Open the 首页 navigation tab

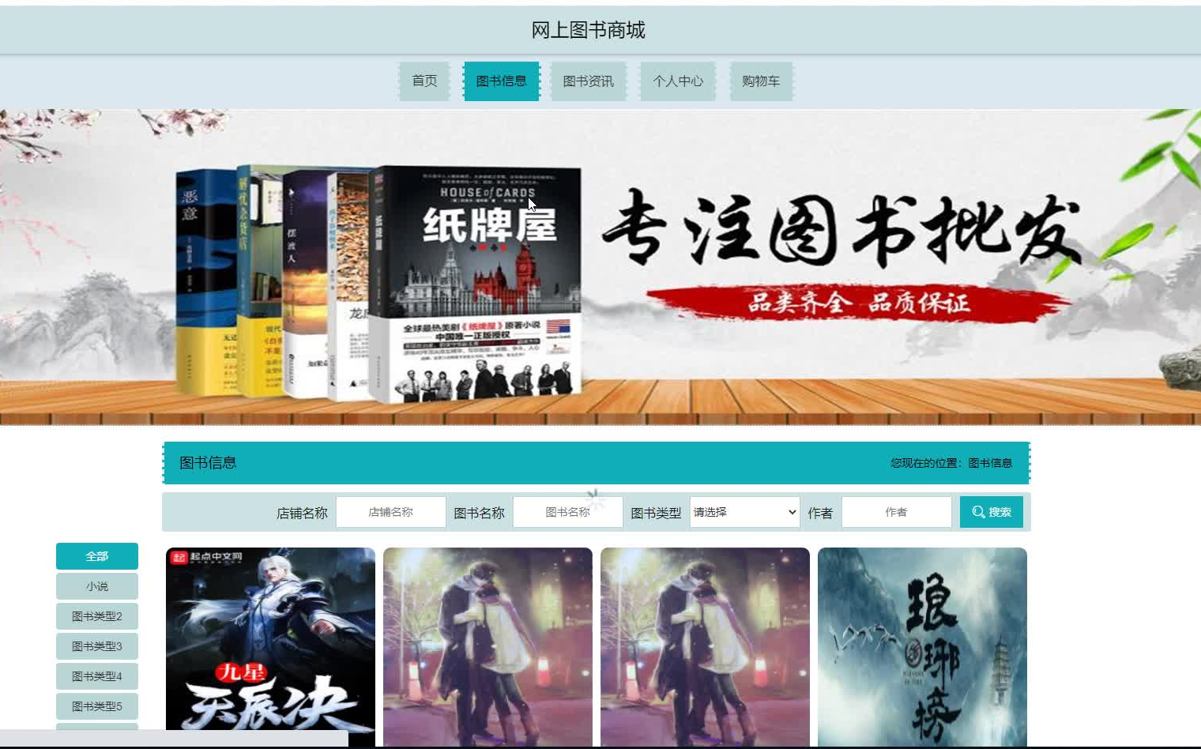click(424, 81)
